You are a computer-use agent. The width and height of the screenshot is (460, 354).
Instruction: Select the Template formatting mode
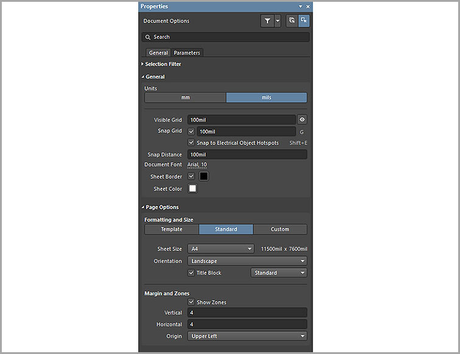[x=172, y=229]
